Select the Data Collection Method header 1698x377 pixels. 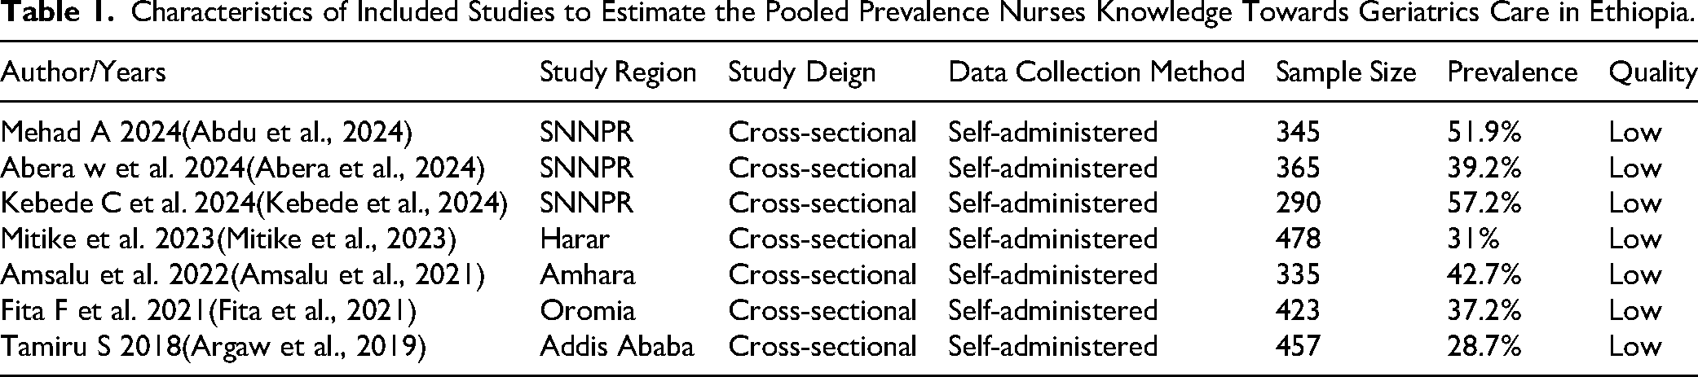point(1096,72)
